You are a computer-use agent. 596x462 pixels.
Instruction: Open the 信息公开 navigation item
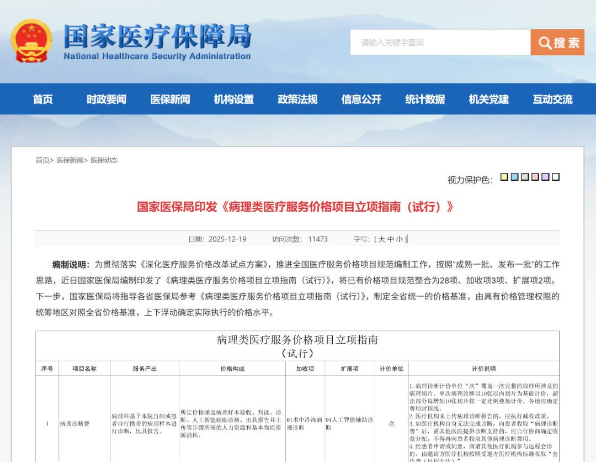coord(361,99)
